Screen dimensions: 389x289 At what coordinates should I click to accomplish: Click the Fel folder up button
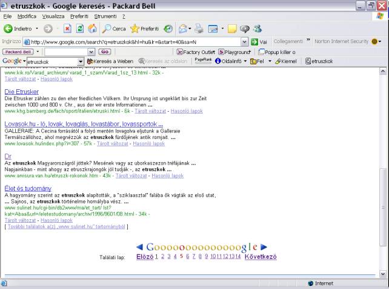[258, 61]
